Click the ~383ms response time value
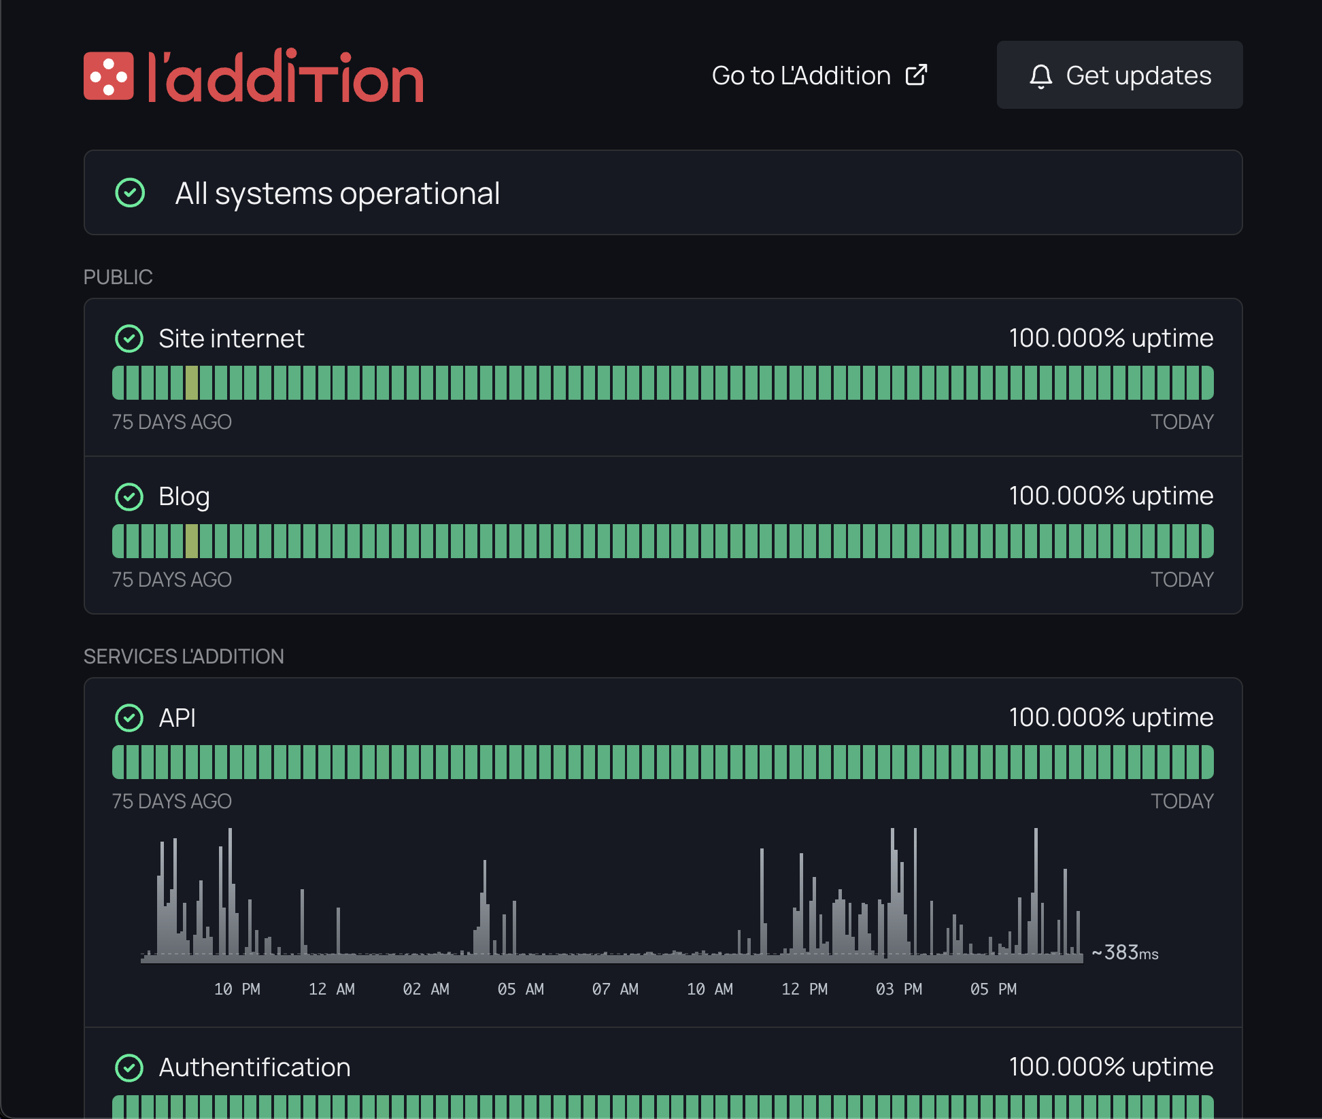 (x=1125, y=952)
